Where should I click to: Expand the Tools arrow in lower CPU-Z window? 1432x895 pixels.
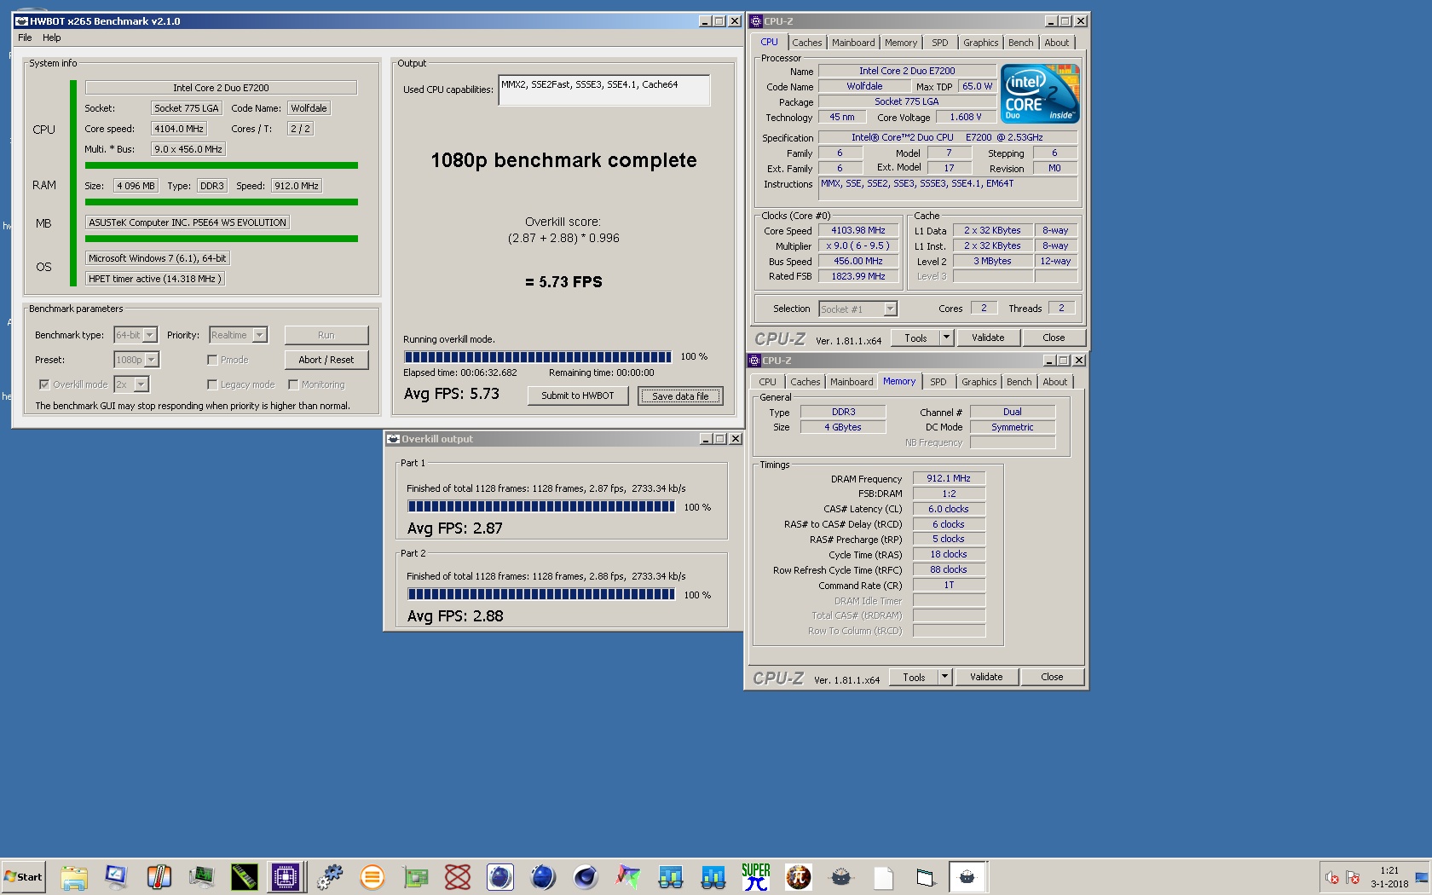(944, 677)
